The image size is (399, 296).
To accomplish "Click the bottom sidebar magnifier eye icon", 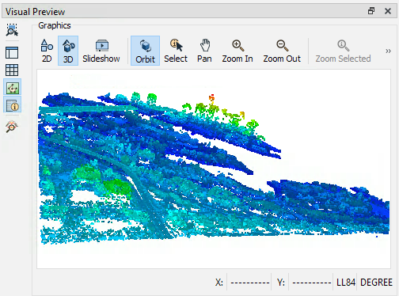I will 12,127.
